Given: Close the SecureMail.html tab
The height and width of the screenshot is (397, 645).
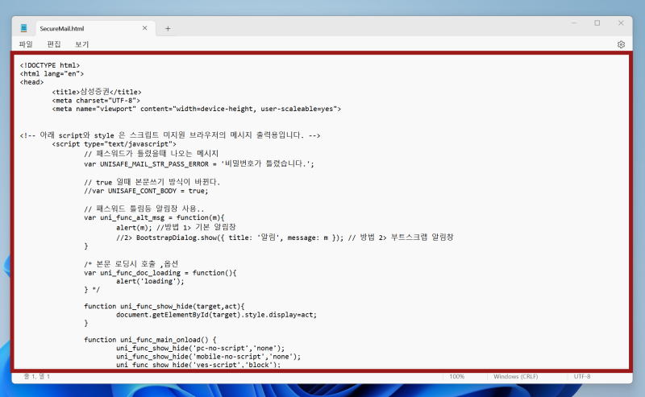Looking at the screenshot, I should pyautogui.click(x=145, y=28).
